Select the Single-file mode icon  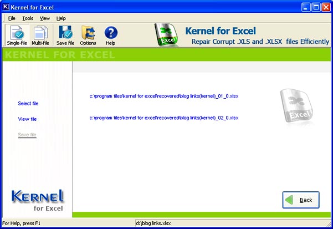17,35
